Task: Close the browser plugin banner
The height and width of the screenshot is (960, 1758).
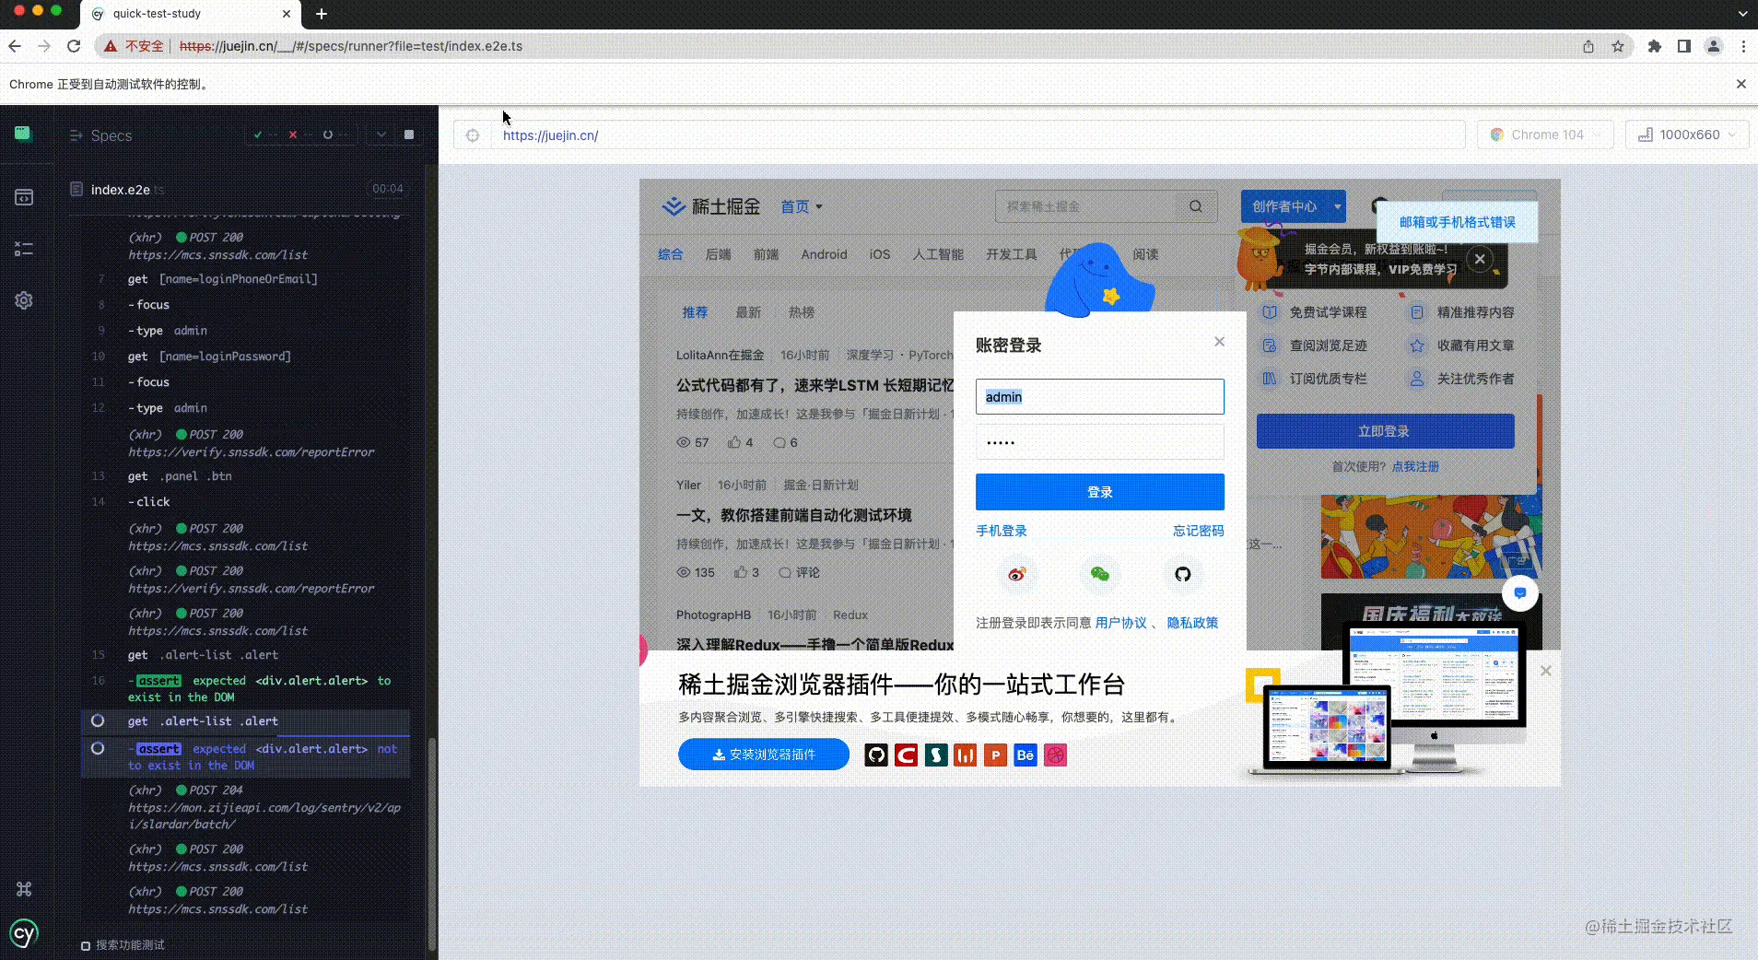Action: [x=1546, y=671]
